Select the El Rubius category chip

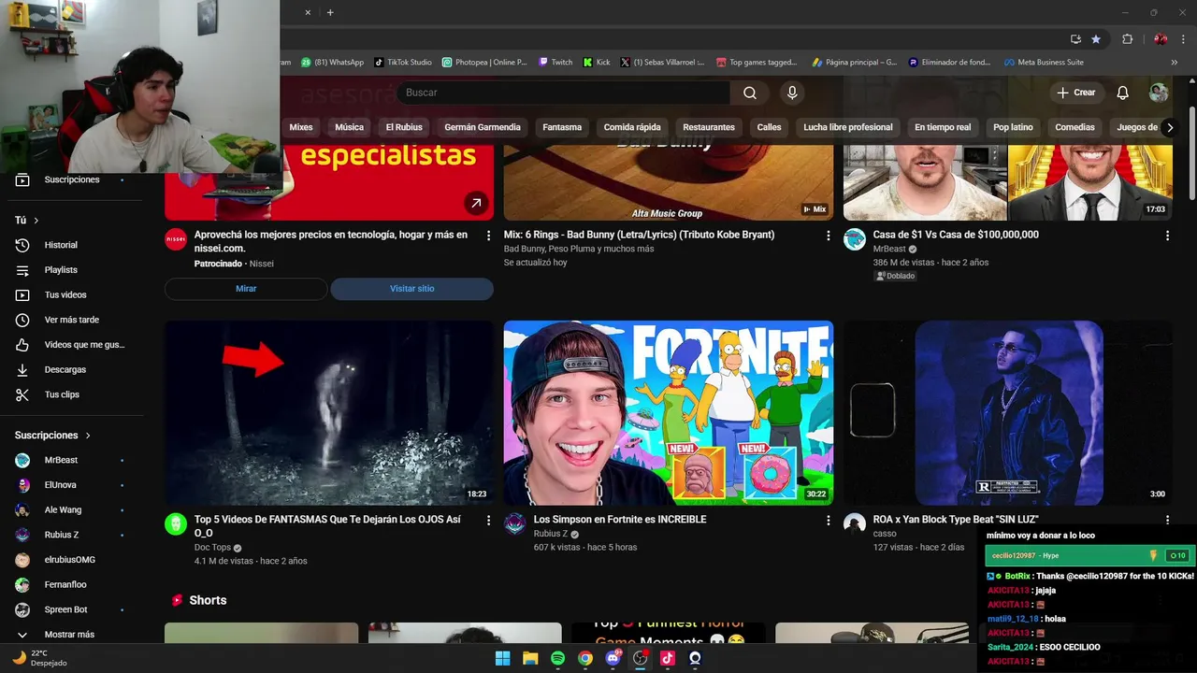[x=404, y=127]
